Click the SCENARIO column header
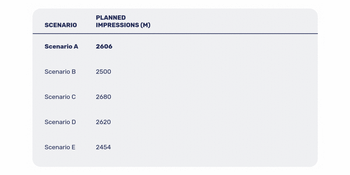Image resolution: width=350 pixels, height=175 pixels. [60, 25]
